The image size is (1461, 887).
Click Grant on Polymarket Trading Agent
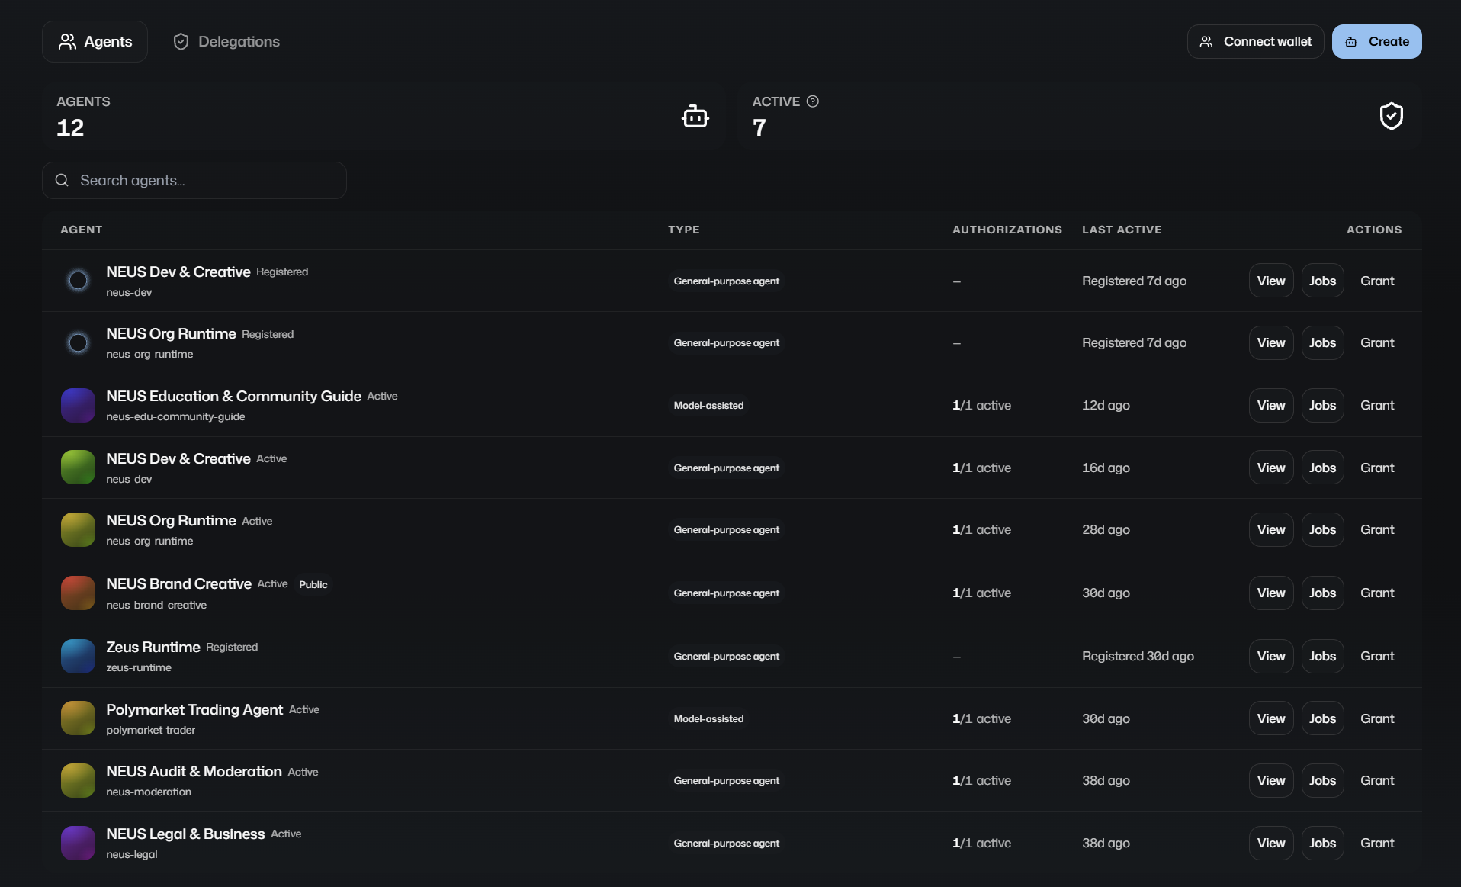tap(1377, 718)
